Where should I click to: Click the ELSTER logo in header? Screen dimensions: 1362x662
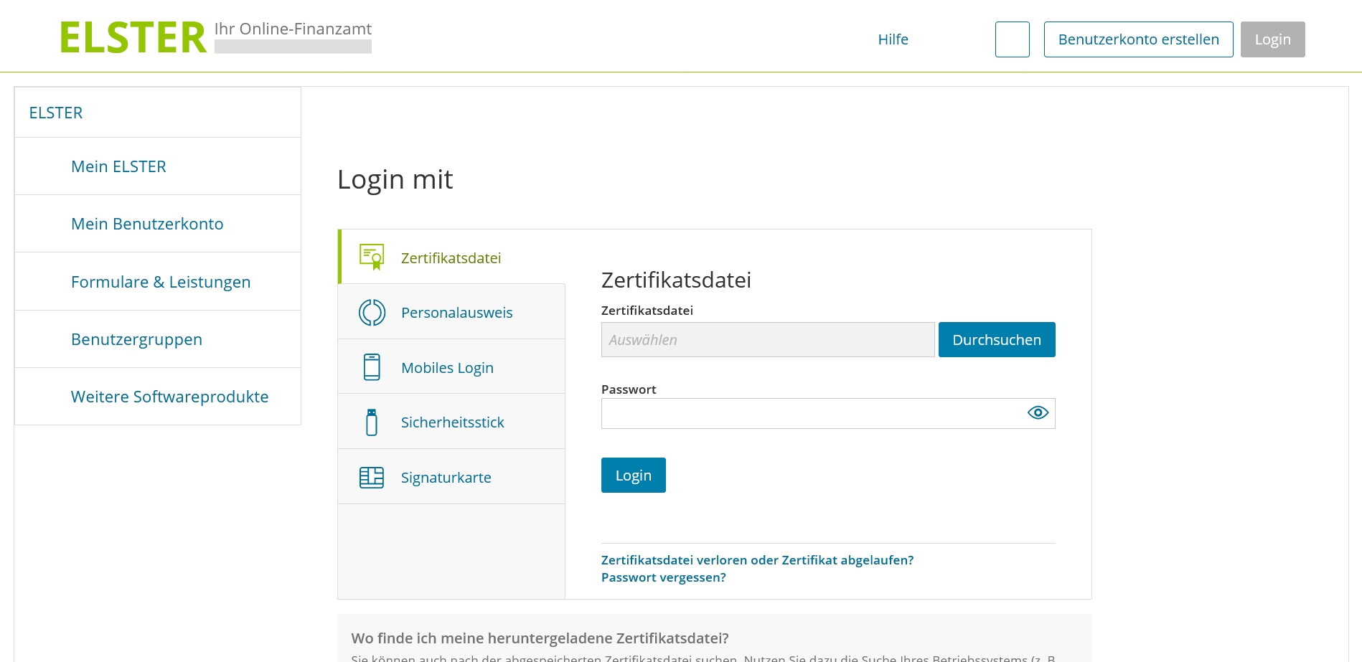(x=133, y=38)
